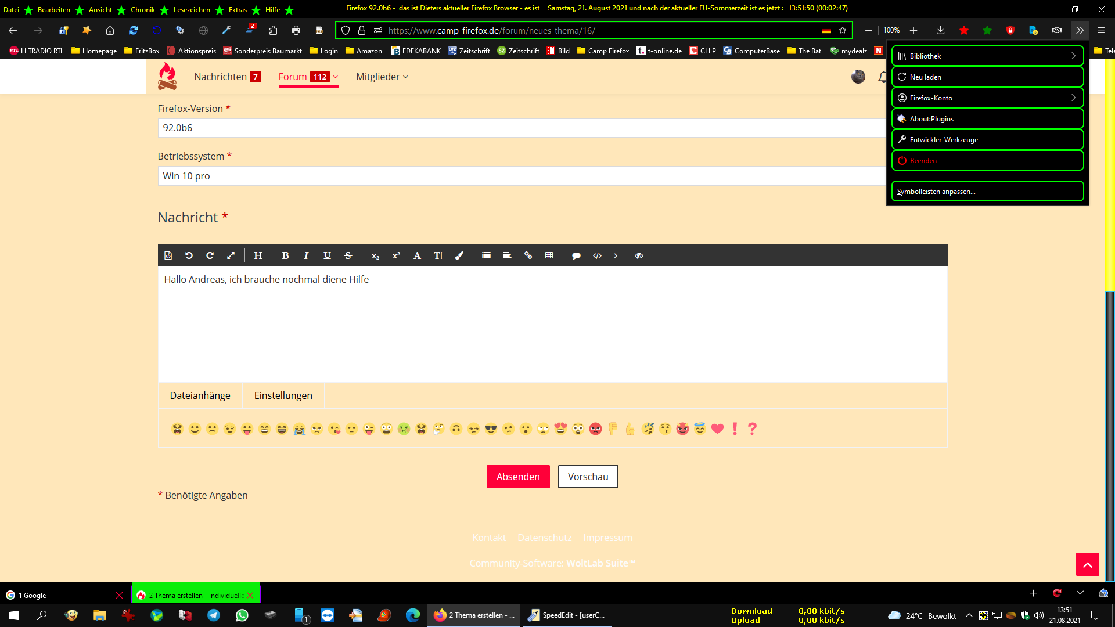Click the Vorschau button
The image size is (1115, 627).
588,477
